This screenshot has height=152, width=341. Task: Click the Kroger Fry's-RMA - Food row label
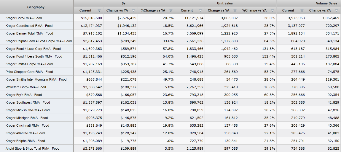click(x=24, y=95)
